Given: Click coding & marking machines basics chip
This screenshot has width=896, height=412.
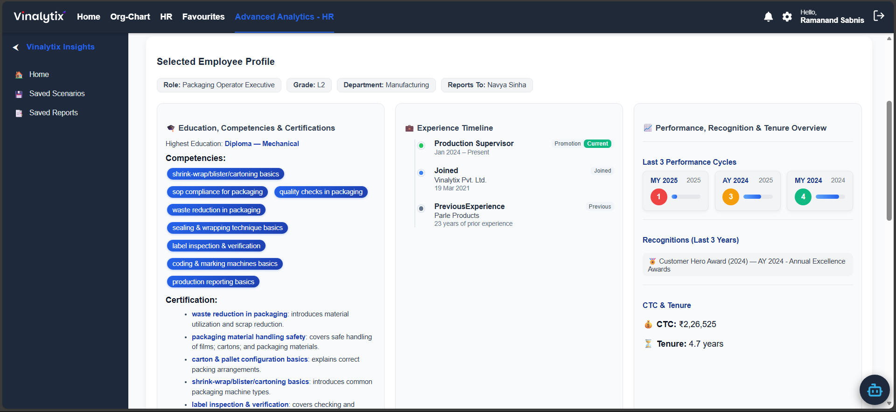Looking at the screenshot, I should [225, 264].
